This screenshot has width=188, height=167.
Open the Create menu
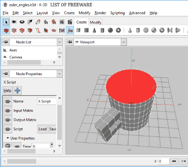pos(69,13)
